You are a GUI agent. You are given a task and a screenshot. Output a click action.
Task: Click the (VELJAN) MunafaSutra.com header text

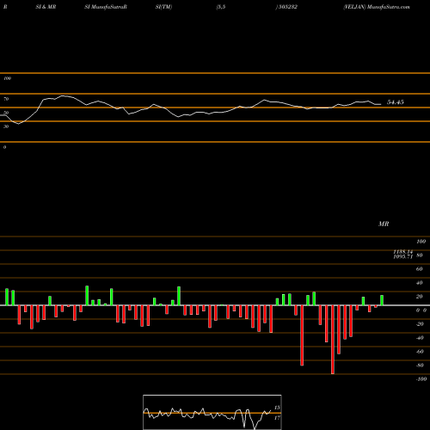point(377,7)
